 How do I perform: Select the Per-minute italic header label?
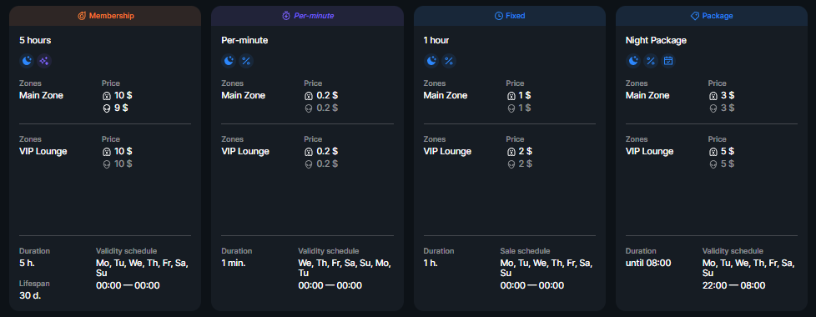[314, 16]
